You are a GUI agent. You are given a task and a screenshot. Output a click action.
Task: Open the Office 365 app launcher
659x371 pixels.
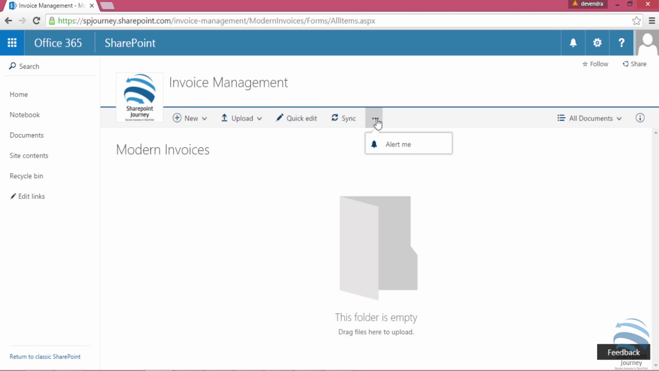click(12, 43)
